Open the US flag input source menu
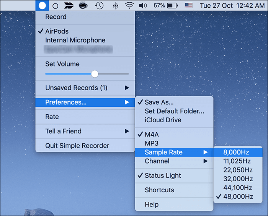The height and width of the screenshot is (216, 268). [188, 6]
